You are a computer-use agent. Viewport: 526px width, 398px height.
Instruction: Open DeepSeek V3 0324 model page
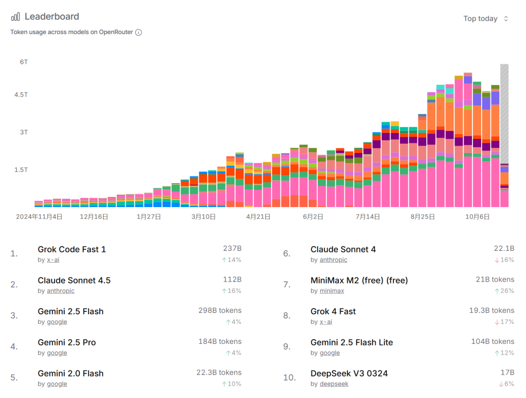tap(349, 374)
